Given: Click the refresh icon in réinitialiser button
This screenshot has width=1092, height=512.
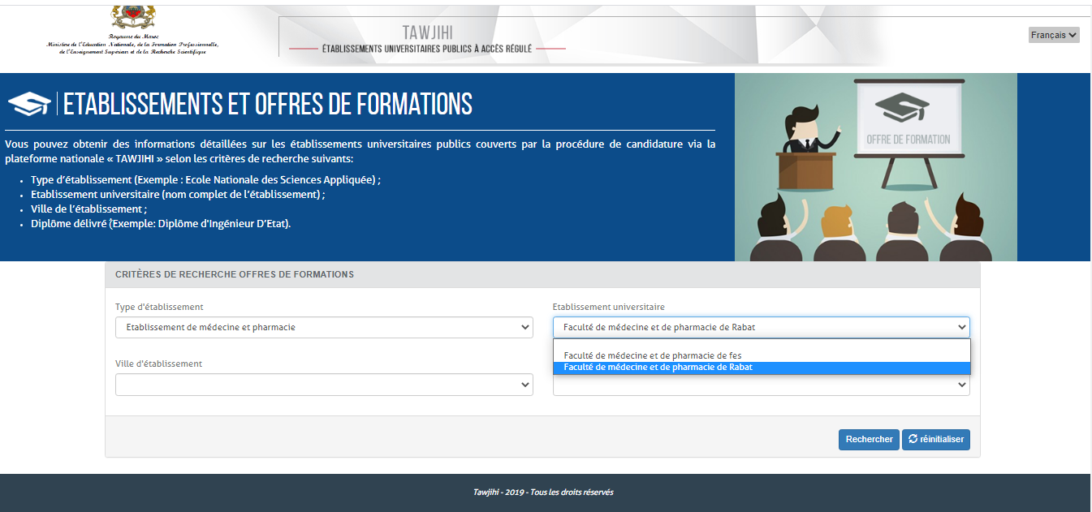Looking at the screenshot, I should tap(913, 439).
